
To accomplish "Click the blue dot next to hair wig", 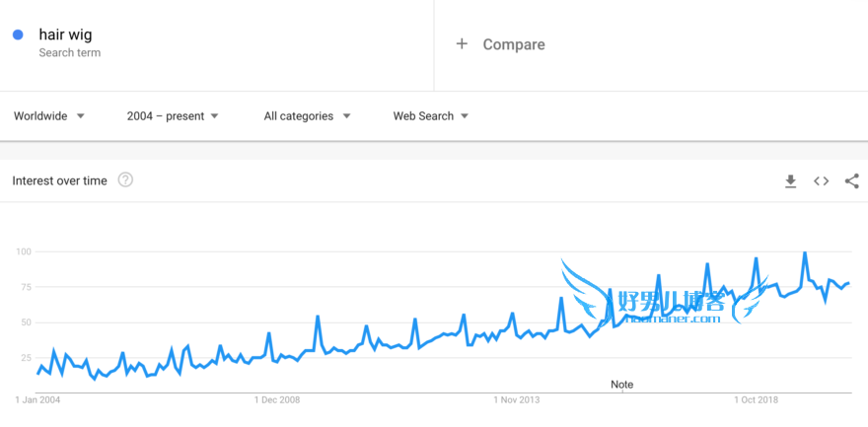I will point(18,35).
